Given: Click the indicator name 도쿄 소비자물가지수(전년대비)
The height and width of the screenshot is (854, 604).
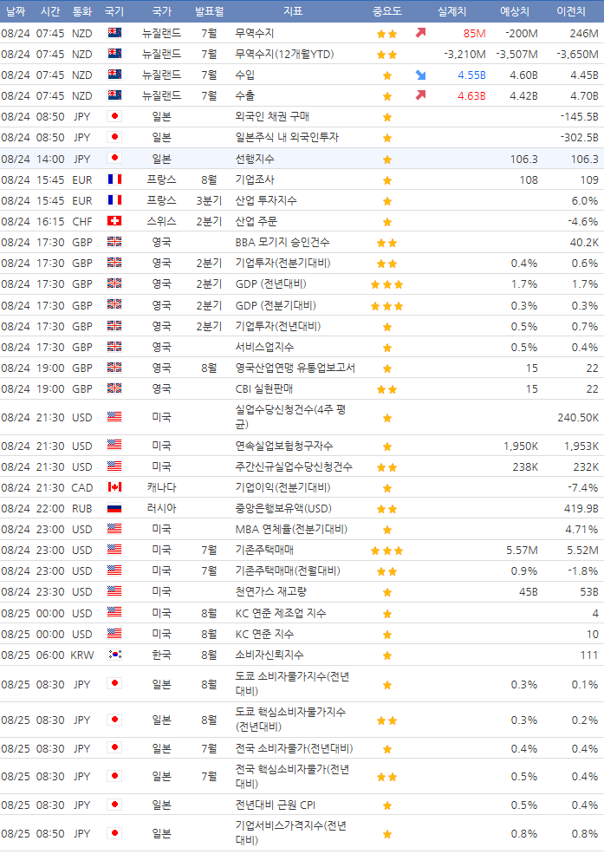Looking at the screenshot, I should tap(292, 683).
